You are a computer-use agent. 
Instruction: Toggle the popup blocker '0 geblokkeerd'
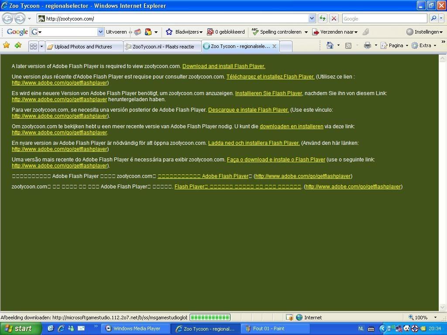(226, 32)
